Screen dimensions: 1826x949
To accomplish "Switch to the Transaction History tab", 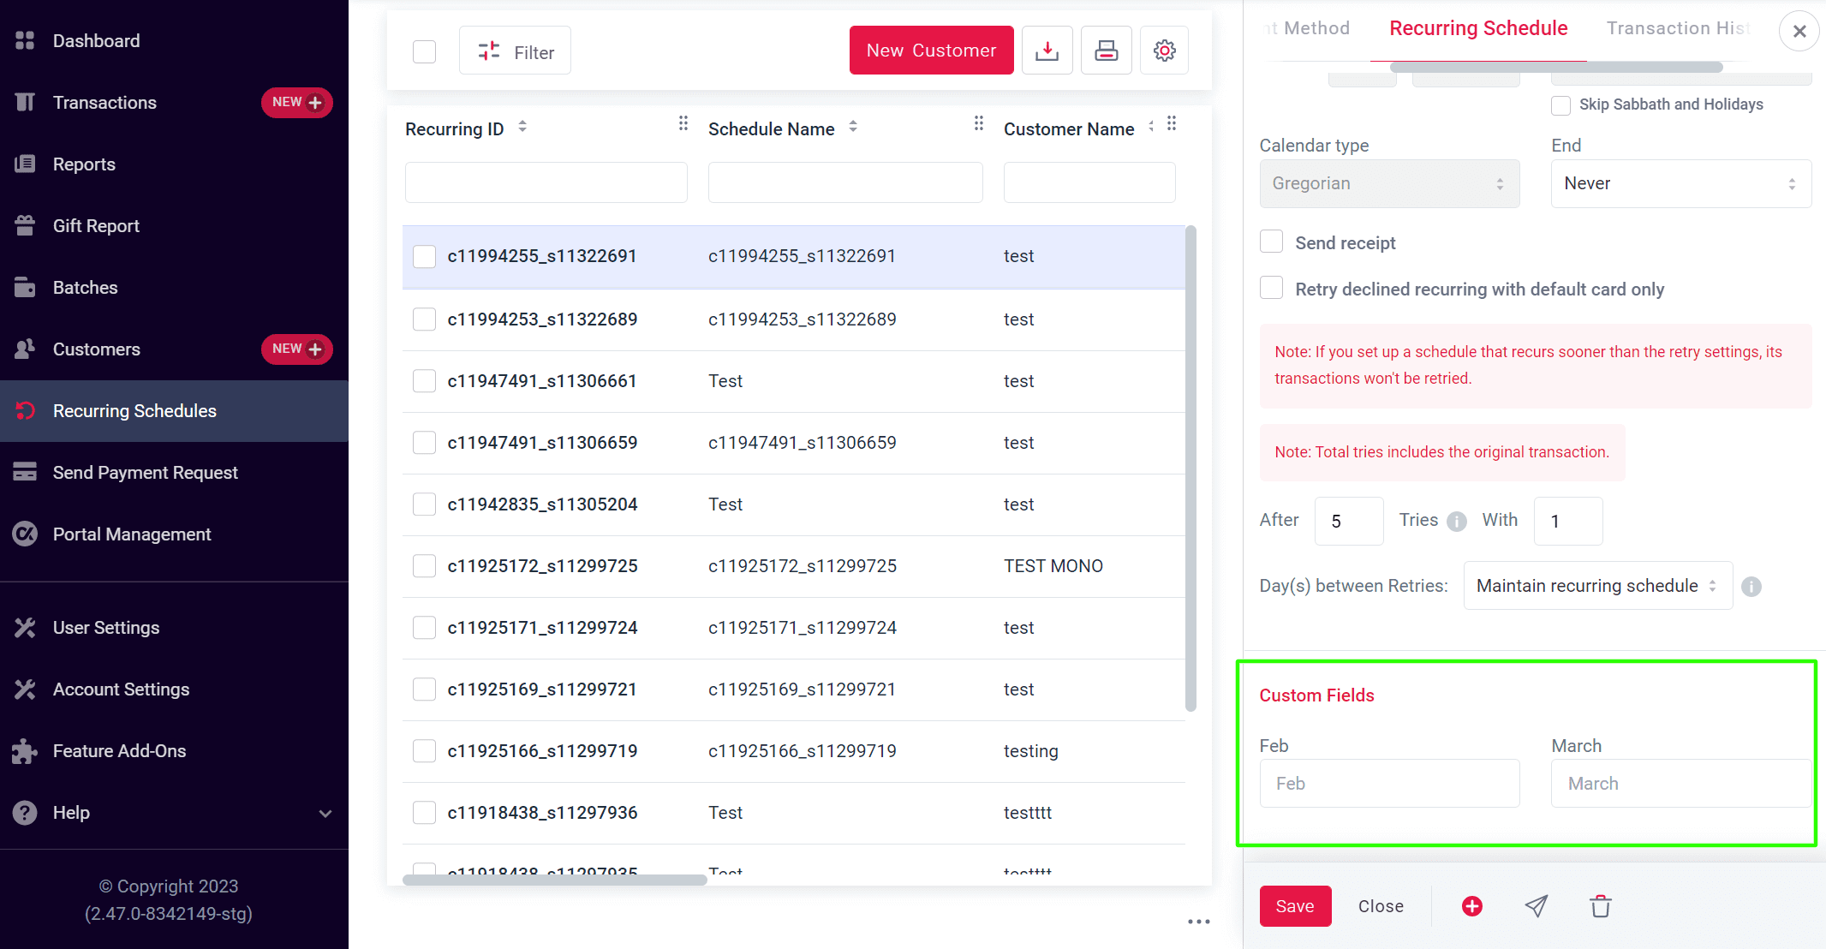I will 1678,27.
